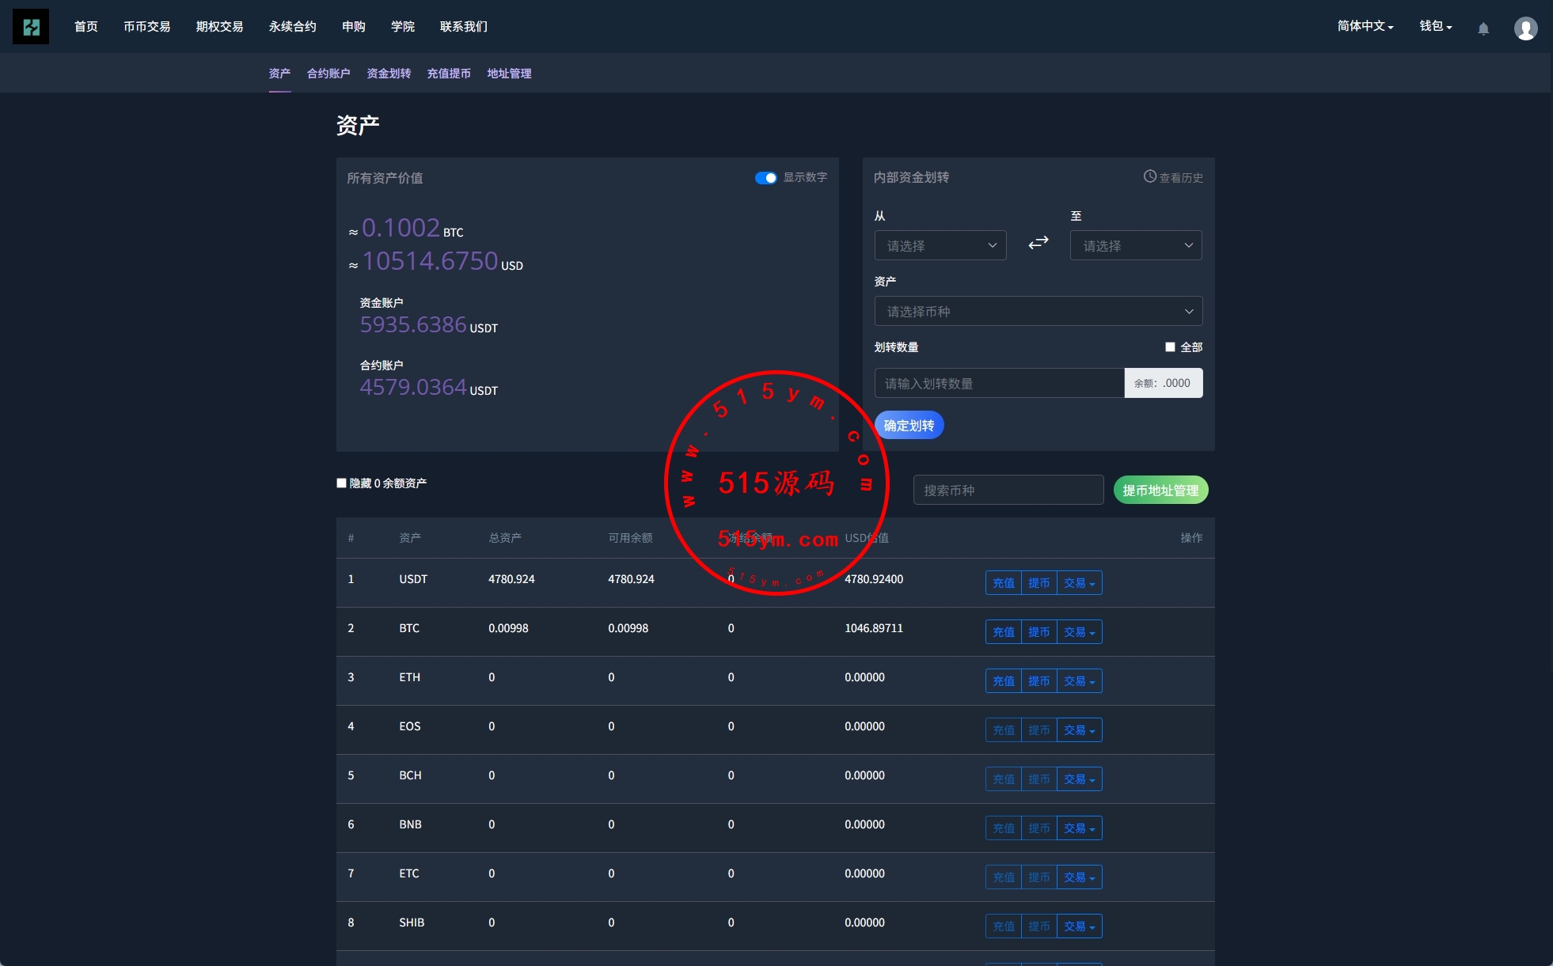Click the exchange logo icon

pos(31,27)
